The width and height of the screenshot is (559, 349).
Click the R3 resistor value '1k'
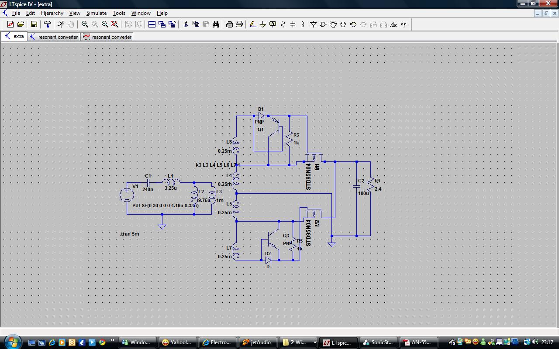pos(296,143)
